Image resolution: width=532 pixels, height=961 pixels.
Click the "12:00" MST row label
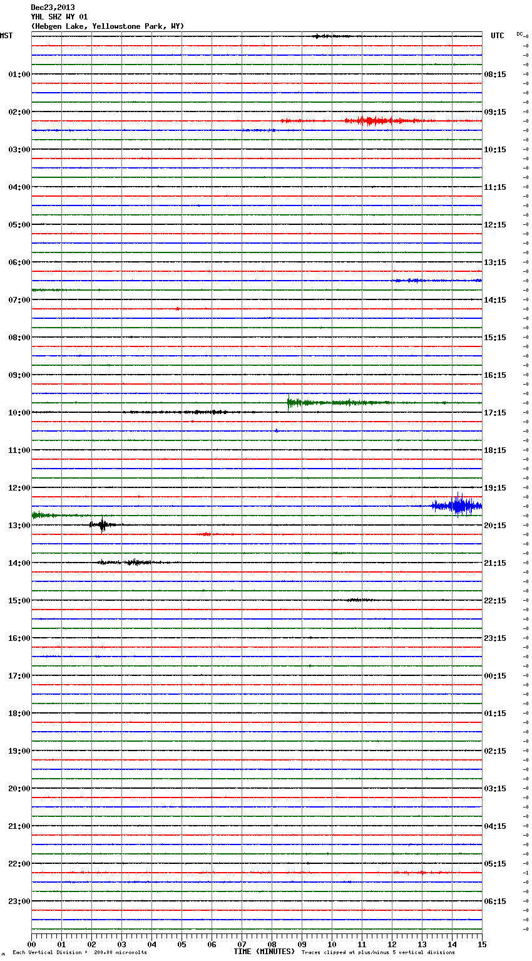tap(19, 488)
